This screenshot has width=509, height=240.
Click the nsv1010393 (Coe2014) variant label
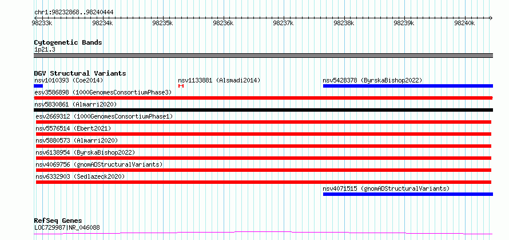point(69,80)
